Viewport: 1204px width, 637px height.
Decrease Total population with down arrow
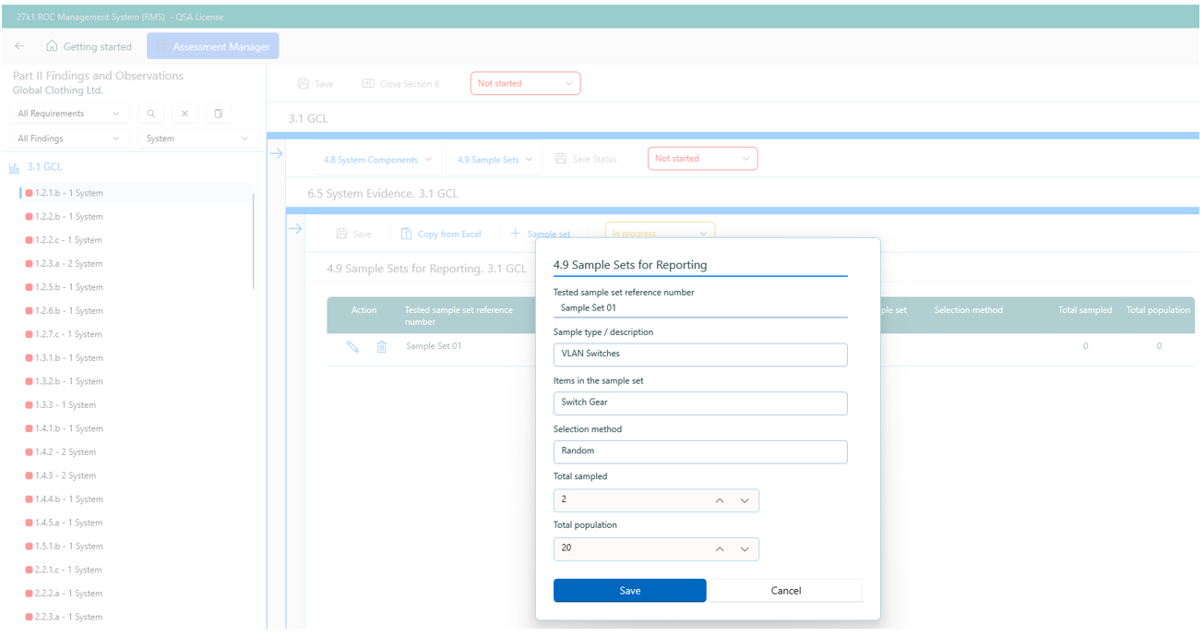coord(745,549)
